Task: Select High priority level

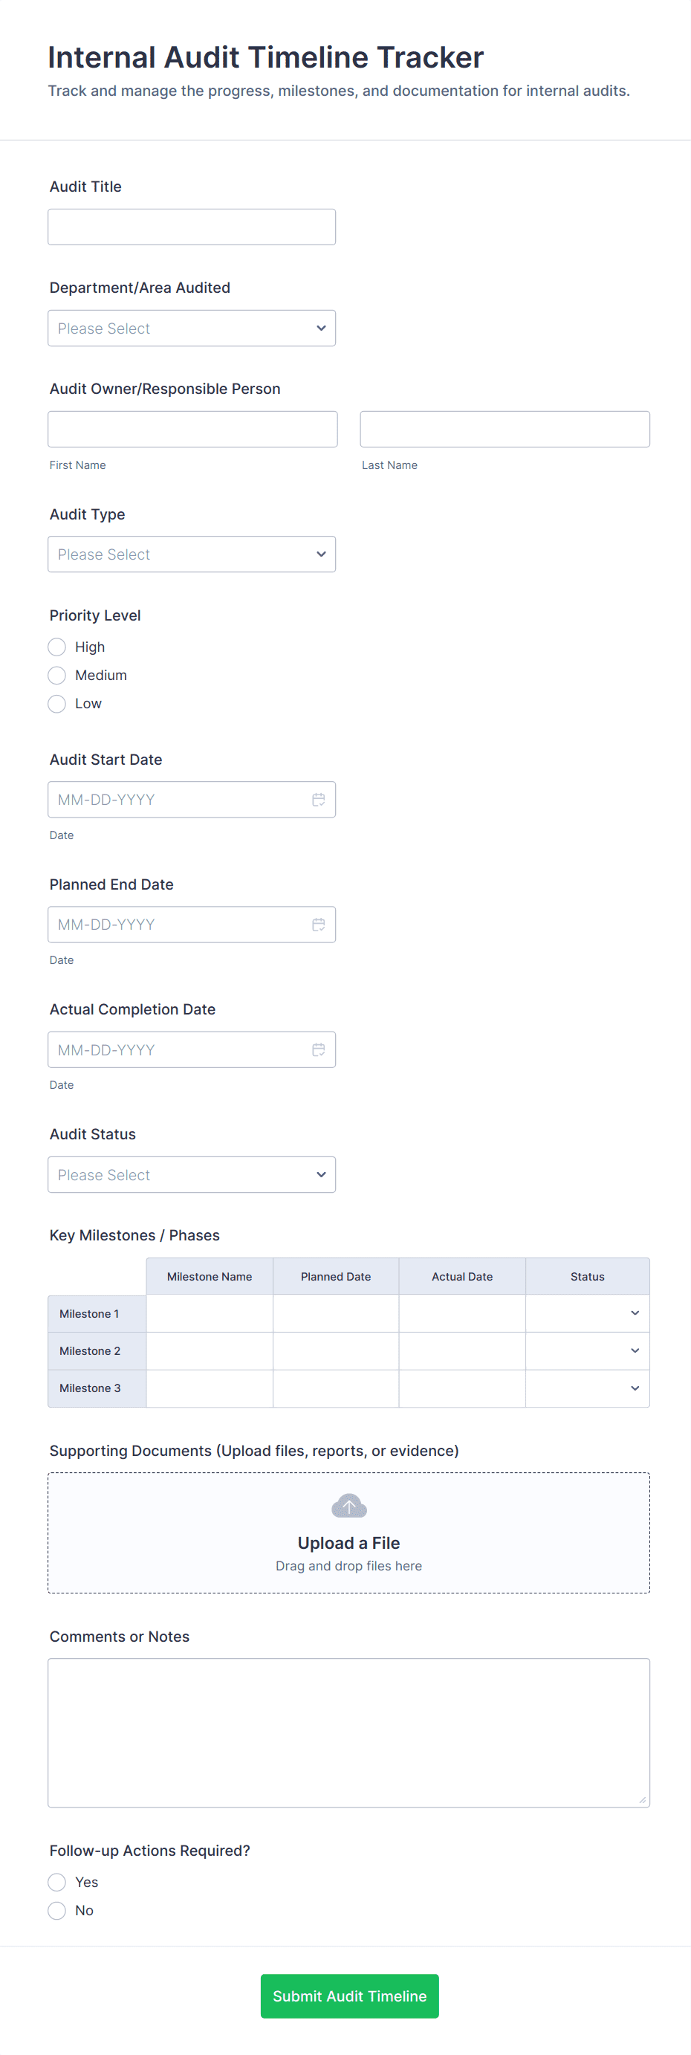Action: tap(56, 647)
